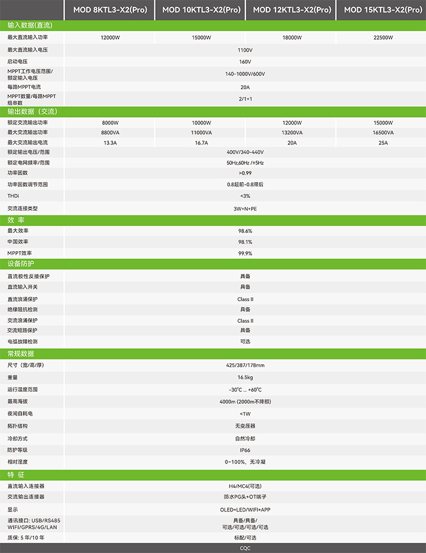Image resolution: width=426 pixels, height=553 pixels.
Task: Click the 16500VA max AC output value
Action: coord(383,132)
